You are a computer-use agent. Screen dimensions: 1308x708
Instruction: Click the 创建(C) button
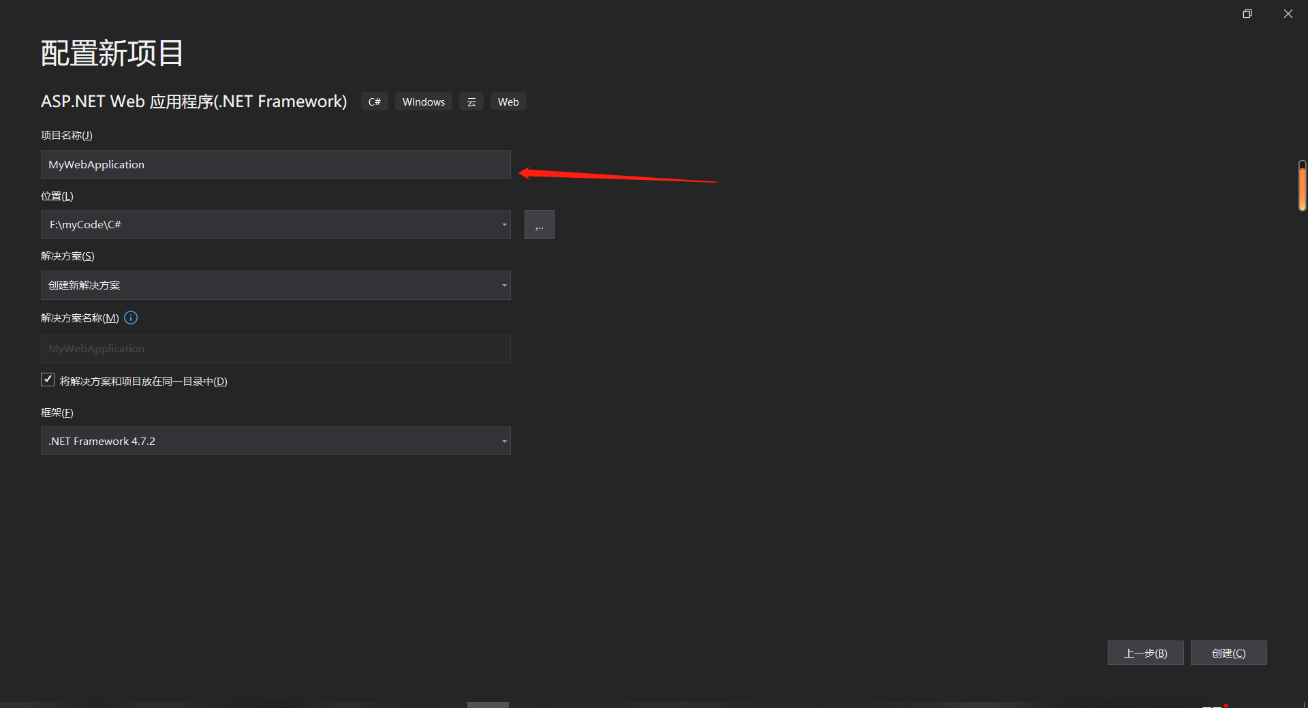(x=1228, y=653)
